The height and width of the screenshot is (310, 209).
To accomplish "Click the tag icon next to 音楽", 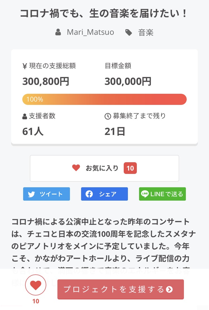I will [x=128, y=33].
